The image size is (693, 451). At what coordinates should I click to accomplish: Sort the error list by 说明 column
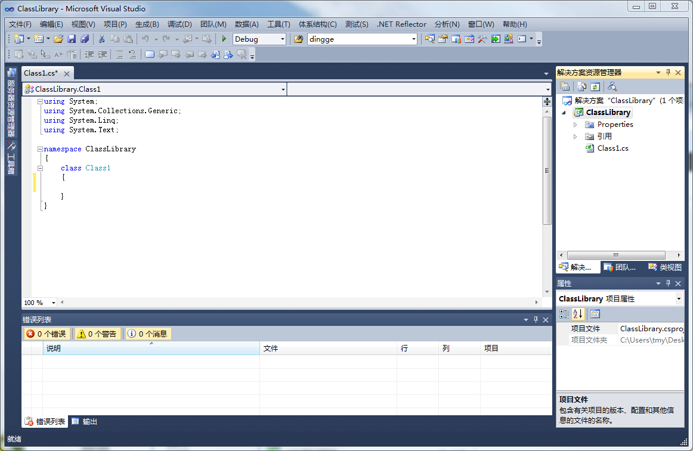tap(151, 349)
